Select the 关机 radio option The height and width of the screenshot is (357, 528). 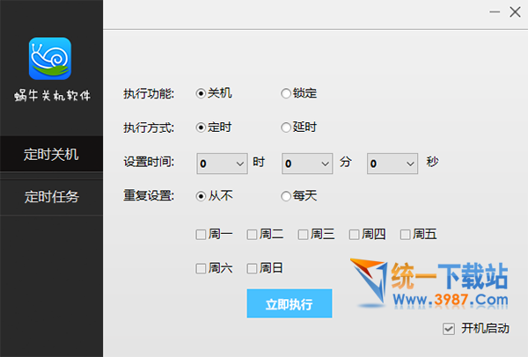coord(201,93)
